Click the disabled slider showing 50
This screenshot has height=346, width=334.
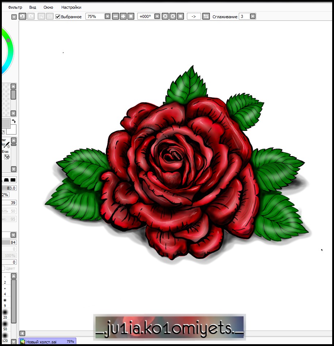[9, 211]
